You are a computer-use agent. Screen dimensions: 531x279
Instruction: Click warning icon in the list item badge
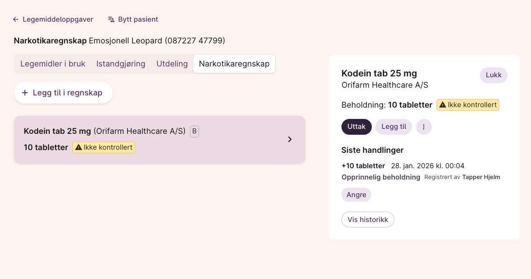click(78, 147)
